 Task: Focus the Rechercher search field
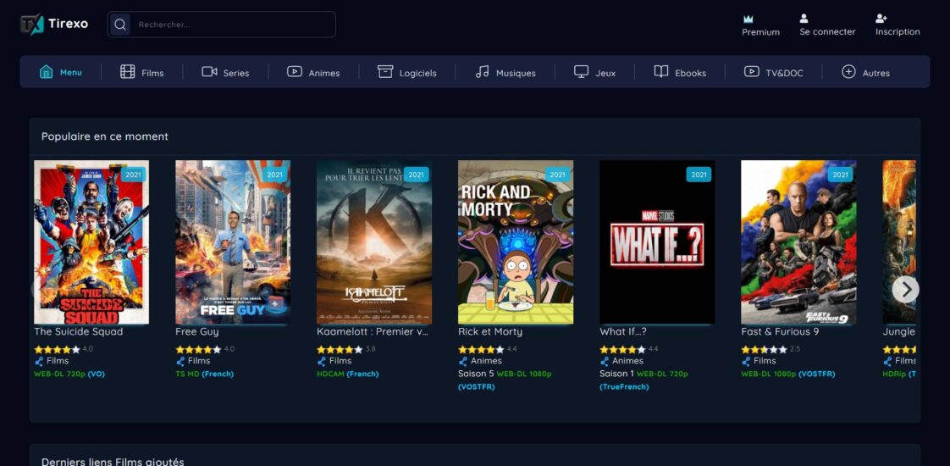coord(233,25)
